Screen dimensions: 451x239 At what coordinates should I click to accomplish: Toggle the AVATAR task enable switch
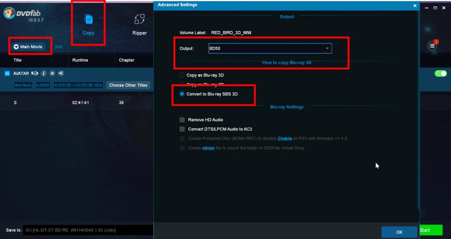(440, 73)
